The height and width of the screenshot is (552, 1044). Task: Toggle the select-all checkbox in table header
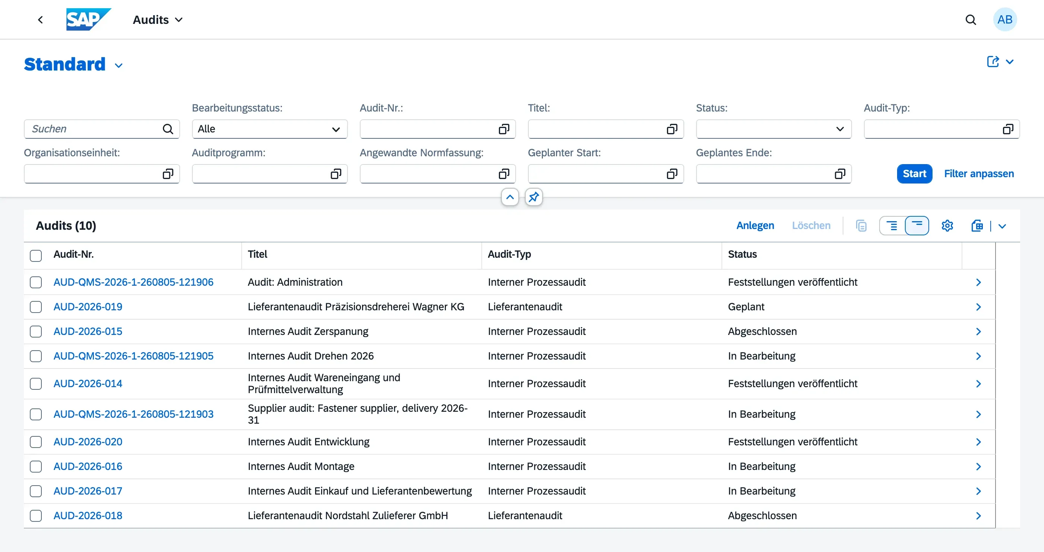coord(36,256)
